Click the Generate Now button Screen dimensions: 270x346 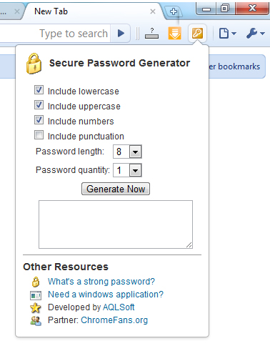coord(116,189)
